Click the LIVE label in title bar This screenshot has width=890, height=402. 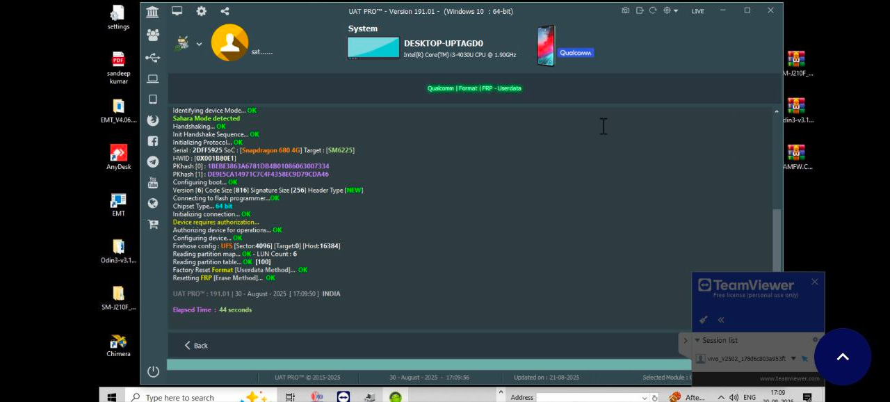click(697, 11)
